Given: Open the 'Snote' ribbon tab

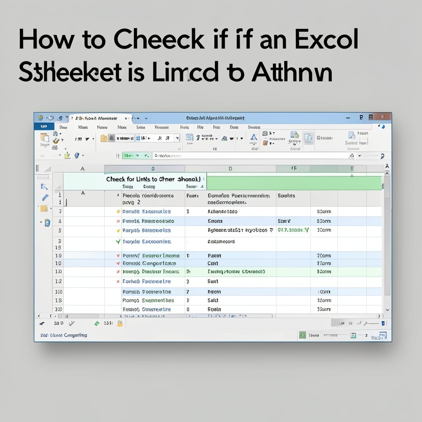Looking at the screenshot, I should [254, 127].
